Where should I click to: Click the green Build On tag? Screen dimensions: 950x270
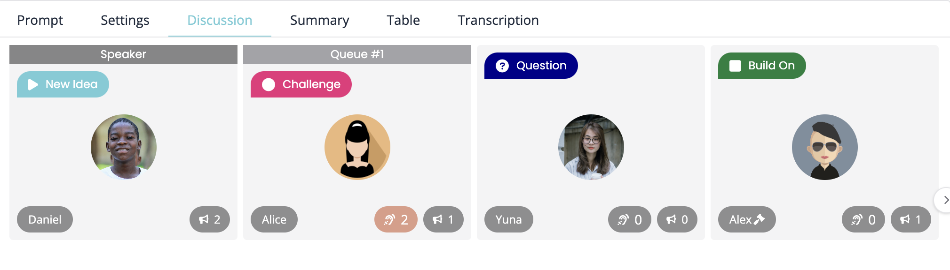point(762,66)
